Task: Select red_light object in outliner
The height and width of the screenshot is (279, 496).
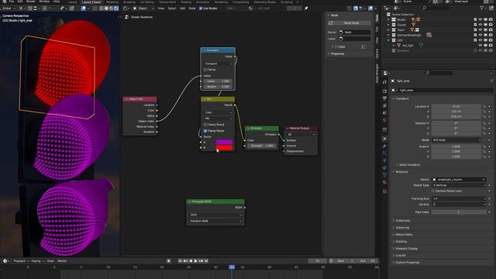Action: pos(408,46)
